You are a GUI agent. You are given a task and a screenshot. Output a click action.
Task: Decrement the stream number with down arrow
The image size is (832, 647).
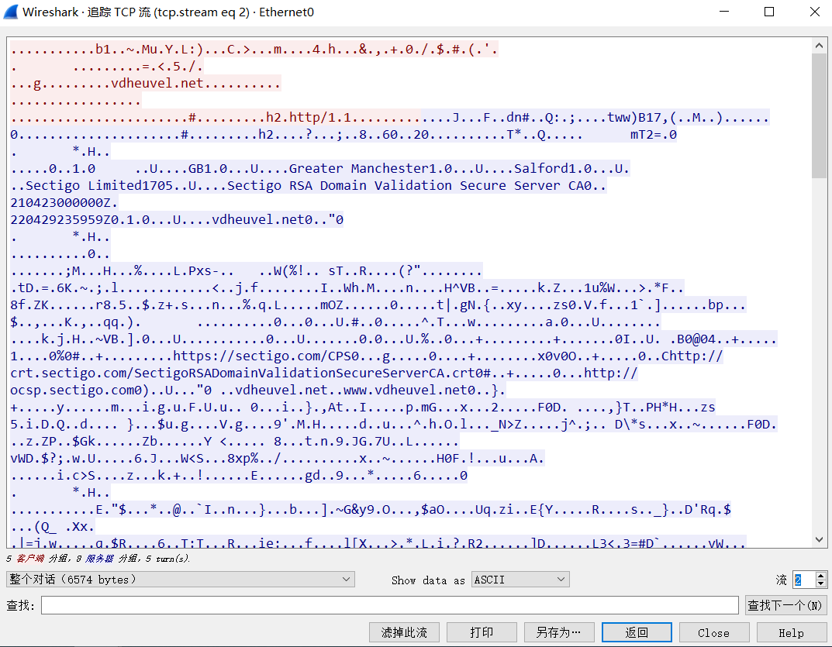click(x=821, y=583)
